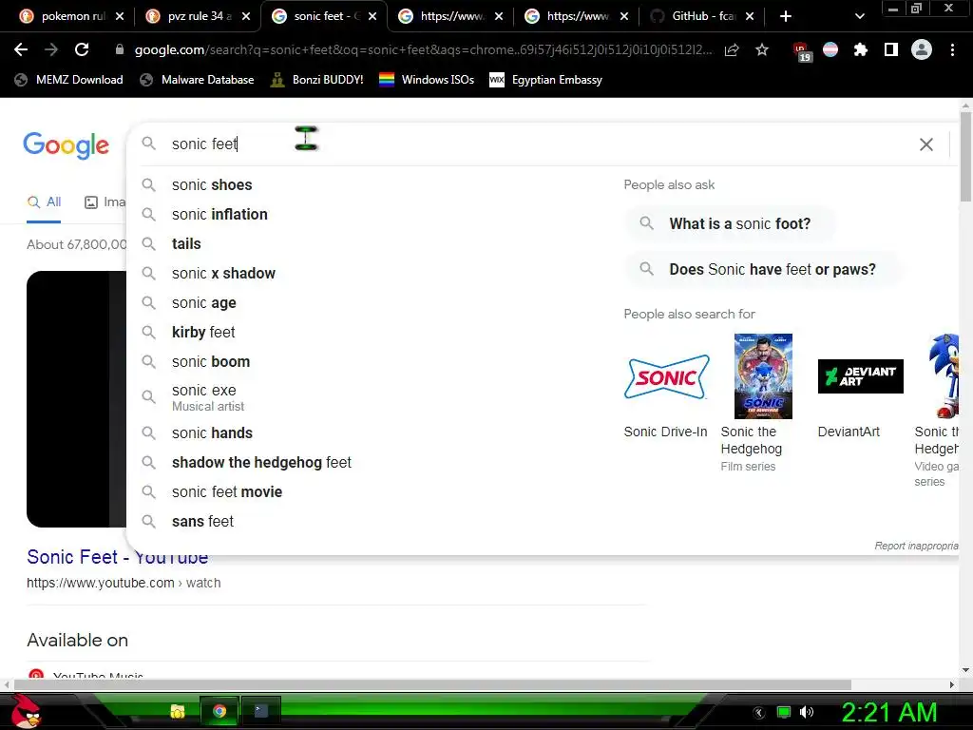This screenshot has height=730, width=973.
Task: Open the Malware Database bookmark
Action: [x=197, y=80]
